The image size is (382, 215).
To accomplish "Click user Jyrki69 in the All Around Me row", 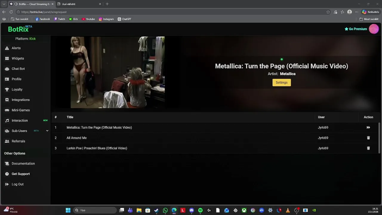I will 323,138.
